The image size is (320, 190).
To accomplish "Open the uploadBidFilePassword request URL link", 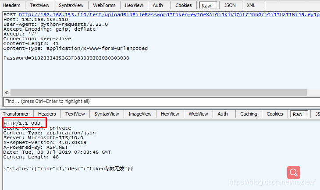I will (x=169, y=15).
